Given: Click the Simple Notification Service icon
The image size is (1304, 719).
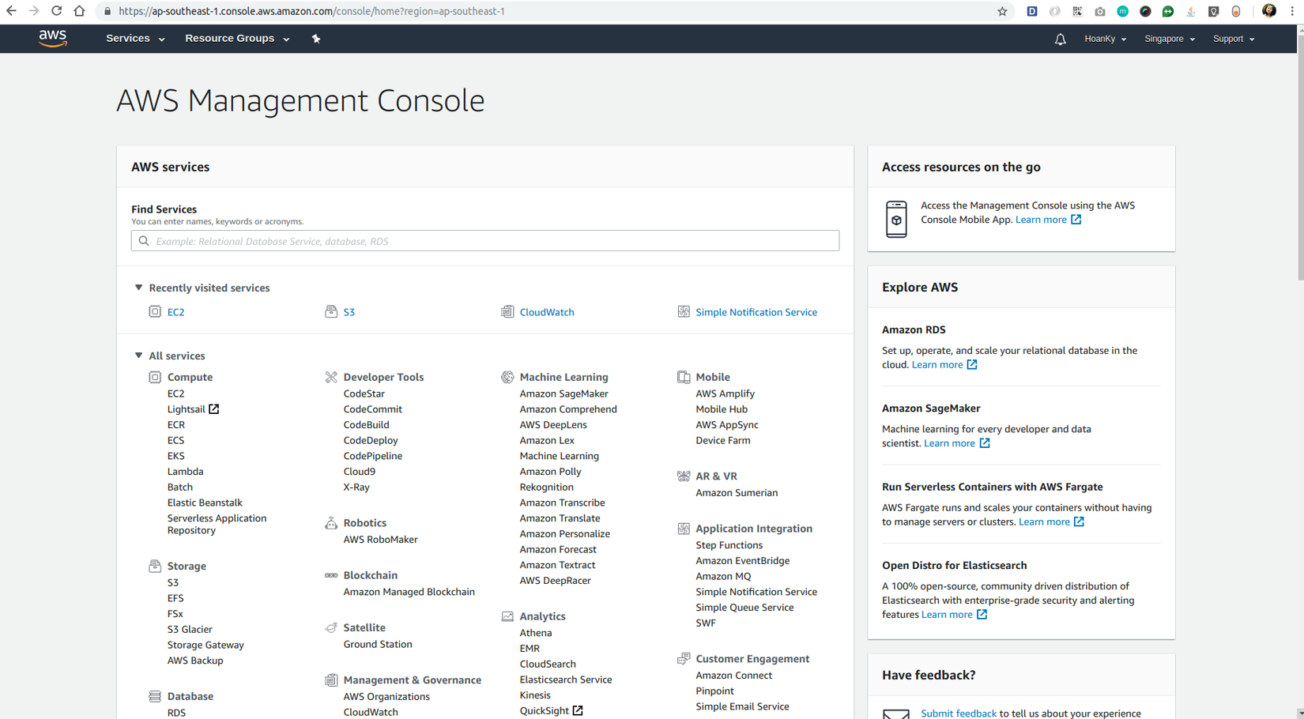Looking at the screenshot, I should pos(684,312).
